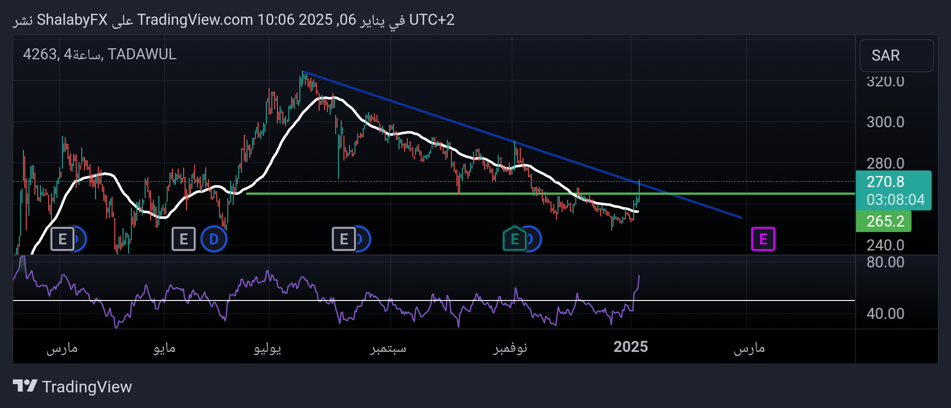951x408 pixels.
Task: Select the green horizontal support line
Action: [367, 193]
